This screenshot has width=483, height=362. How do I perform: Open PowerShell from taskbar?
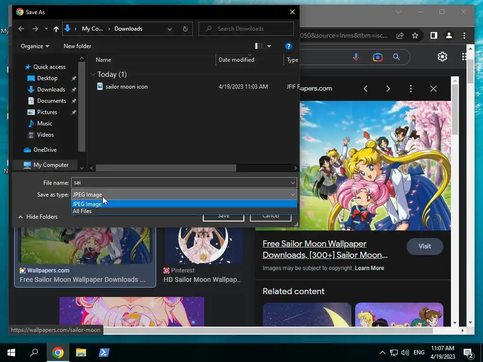(103, 353)
